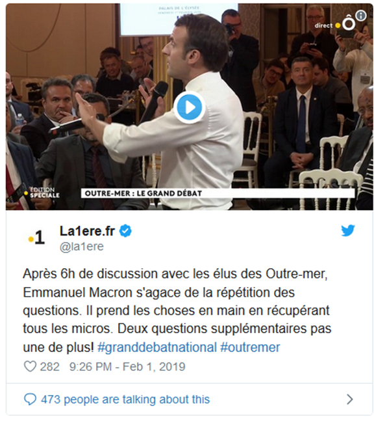
Task: Play the embedded Macron debate video
Action: [190, 107]
